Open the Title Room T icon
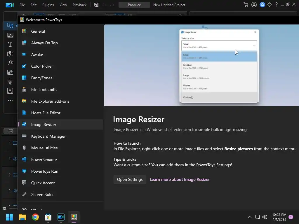This screenshot has height=224, width=299. click(x=10, y=44)
